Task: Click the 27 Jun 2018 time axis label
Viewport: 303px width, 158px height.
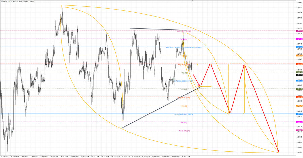Action: click(x=4, y=156)
